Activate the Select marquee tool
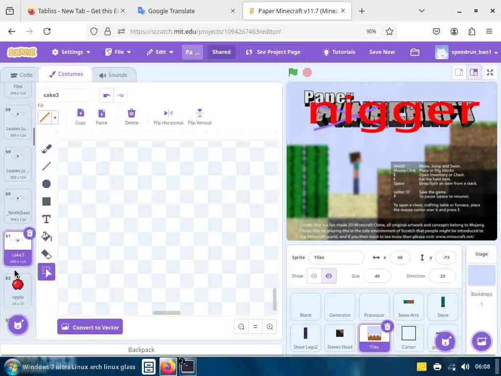 coord(46,272)
